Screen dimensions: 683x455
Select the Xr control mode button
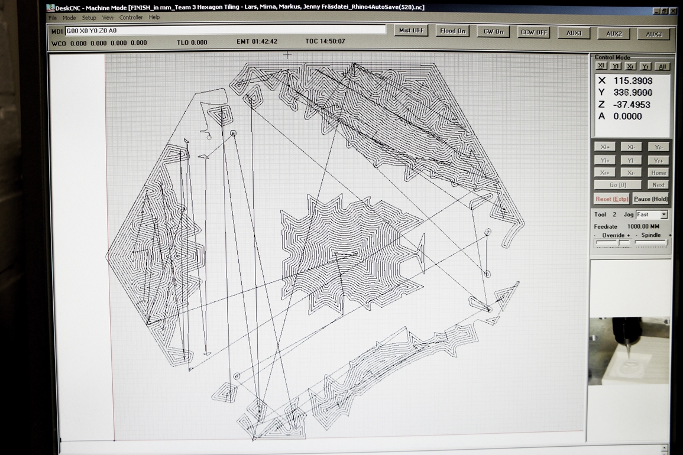(x=630, y=66)
